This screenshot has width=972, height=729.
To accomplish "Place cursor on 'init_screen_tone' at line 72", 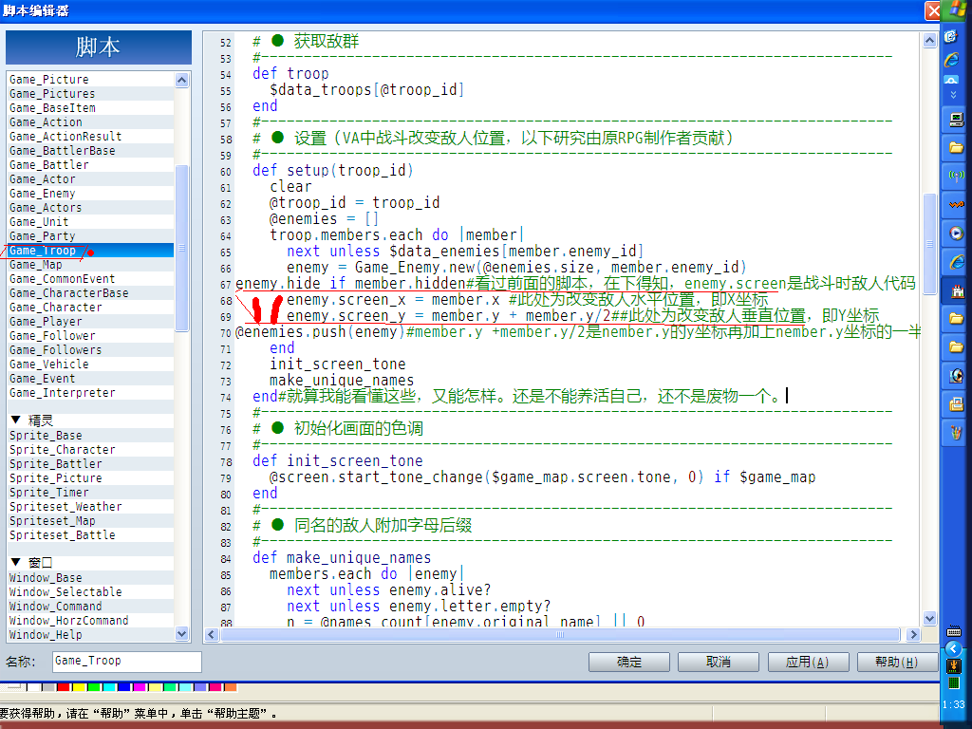I will pyautogui.click(x=338, y=364).
